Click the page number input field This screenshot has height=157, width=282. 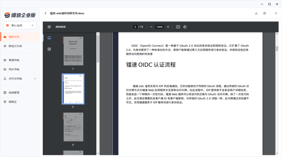click(135, 27)
